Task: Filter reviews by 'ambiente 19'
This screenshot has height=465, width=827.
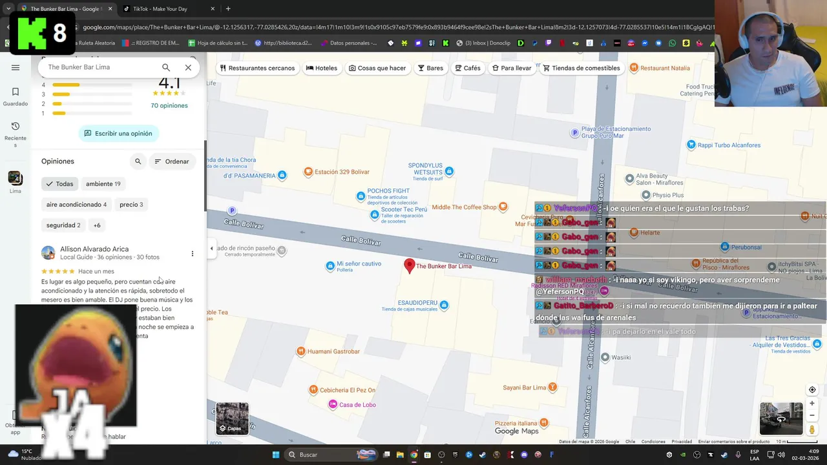Action: tap(103, 184)
